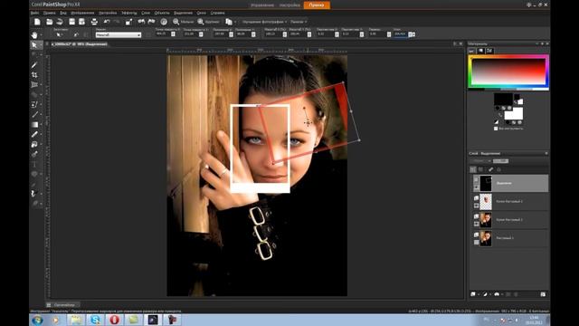Click the New Layer icon at Layers panel bottom
579x326 pixels.
(x=473, y=294)
